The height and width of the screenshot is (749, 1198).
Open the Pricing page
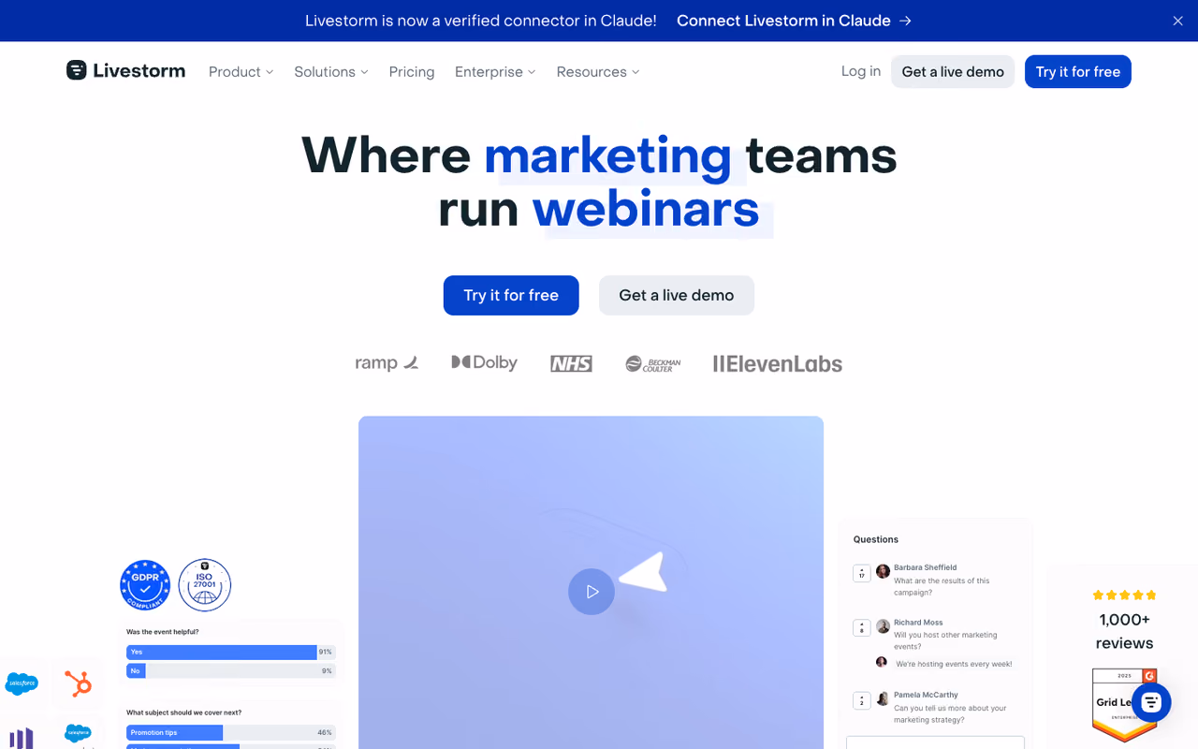click(412, 72)
